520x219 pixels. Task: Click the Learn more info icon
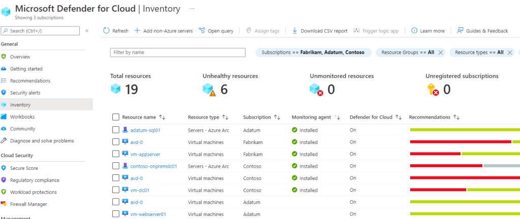[414, 31]
